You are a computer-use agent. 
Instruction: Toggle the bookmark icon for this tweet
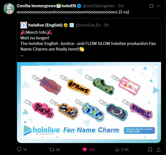click(x=150, y=149)
